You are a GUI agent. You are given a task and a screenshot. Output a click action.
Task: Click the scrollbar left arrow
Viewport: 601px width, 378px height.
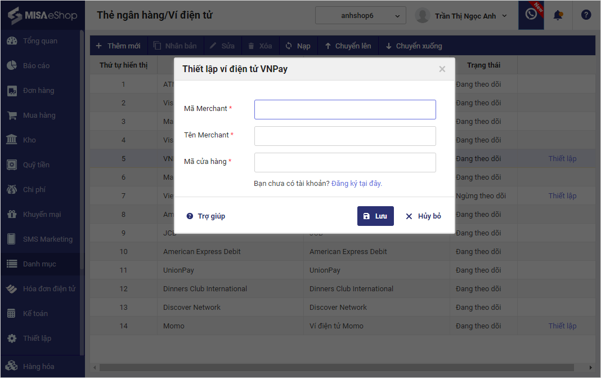coord(95,368)
